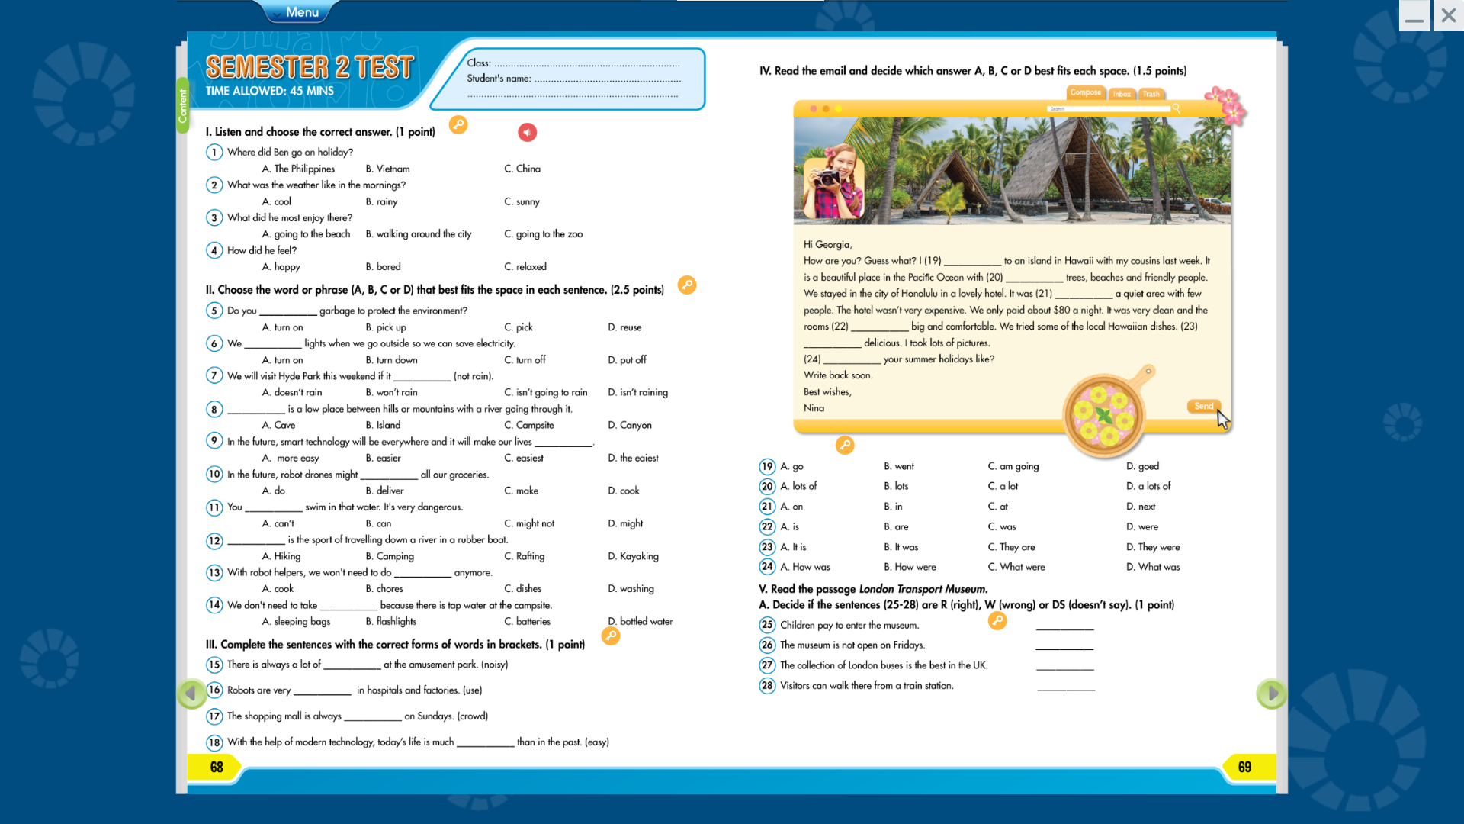1464x824 pixels.
Task: Click the search icon near section V passage
Action: (x=995, y=620)
